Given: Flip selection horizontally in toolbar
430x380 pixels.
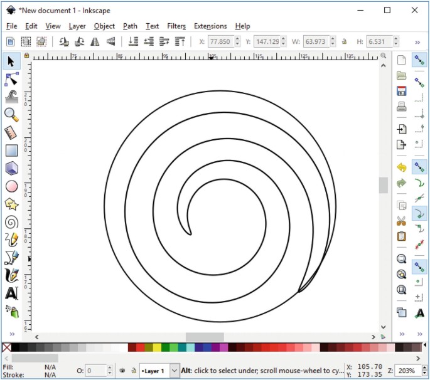Looking at the screenshot, I should [95, 42].
